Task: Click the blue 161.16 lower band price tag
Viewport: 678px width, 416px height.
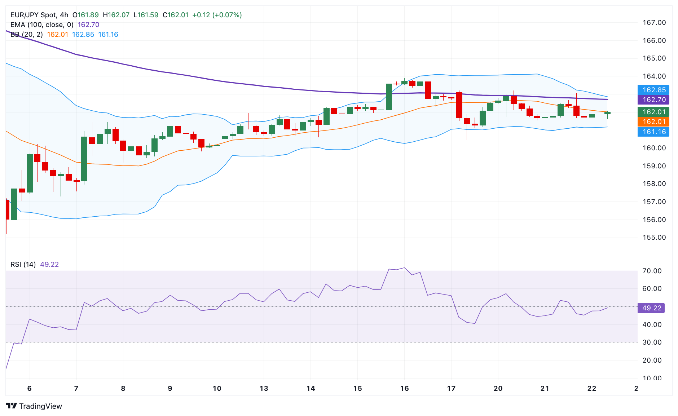Action: (x=653, y=132)
